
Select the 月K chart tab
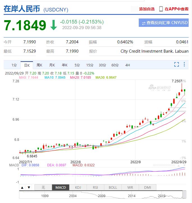(x=52, y=65)
